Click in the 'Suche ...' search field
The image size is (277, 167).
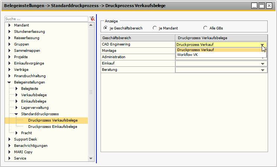46,19
